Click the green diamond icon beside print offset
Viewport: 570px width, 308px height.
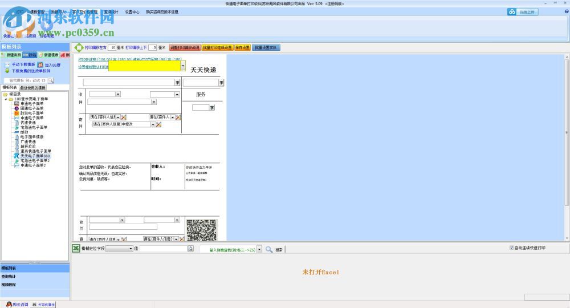pos(79,47)
